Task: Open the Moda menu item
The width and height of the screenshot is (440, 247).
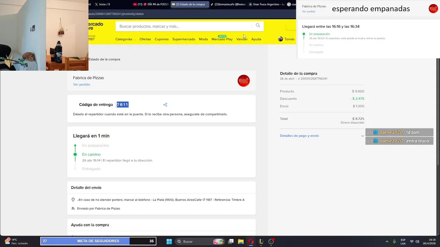Action: [x=203, y=39]
